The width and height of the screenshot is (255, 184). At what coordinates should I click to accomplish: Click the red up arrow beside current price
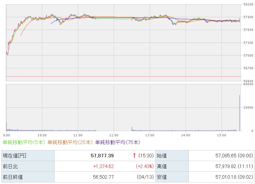[x=134, y=155]
